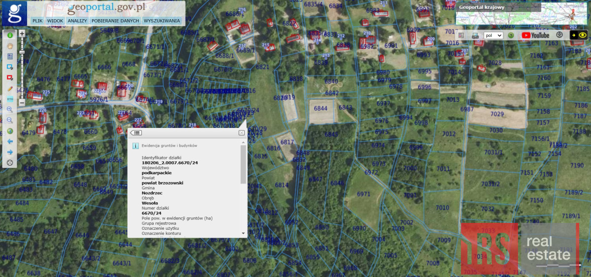The height and width of the screenshot is (277, 591).
Task: Click the podkarpackie voivodeship value
Action: point(157,173)
